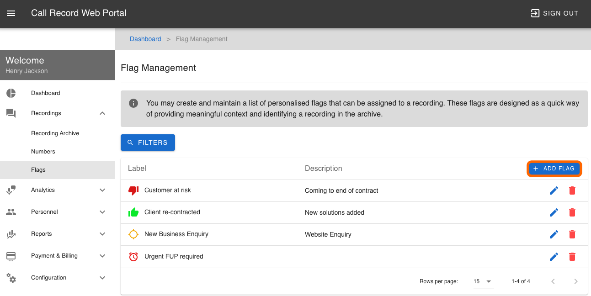
Task: Delete the Customer at risk flag
Action: point(572,190)
